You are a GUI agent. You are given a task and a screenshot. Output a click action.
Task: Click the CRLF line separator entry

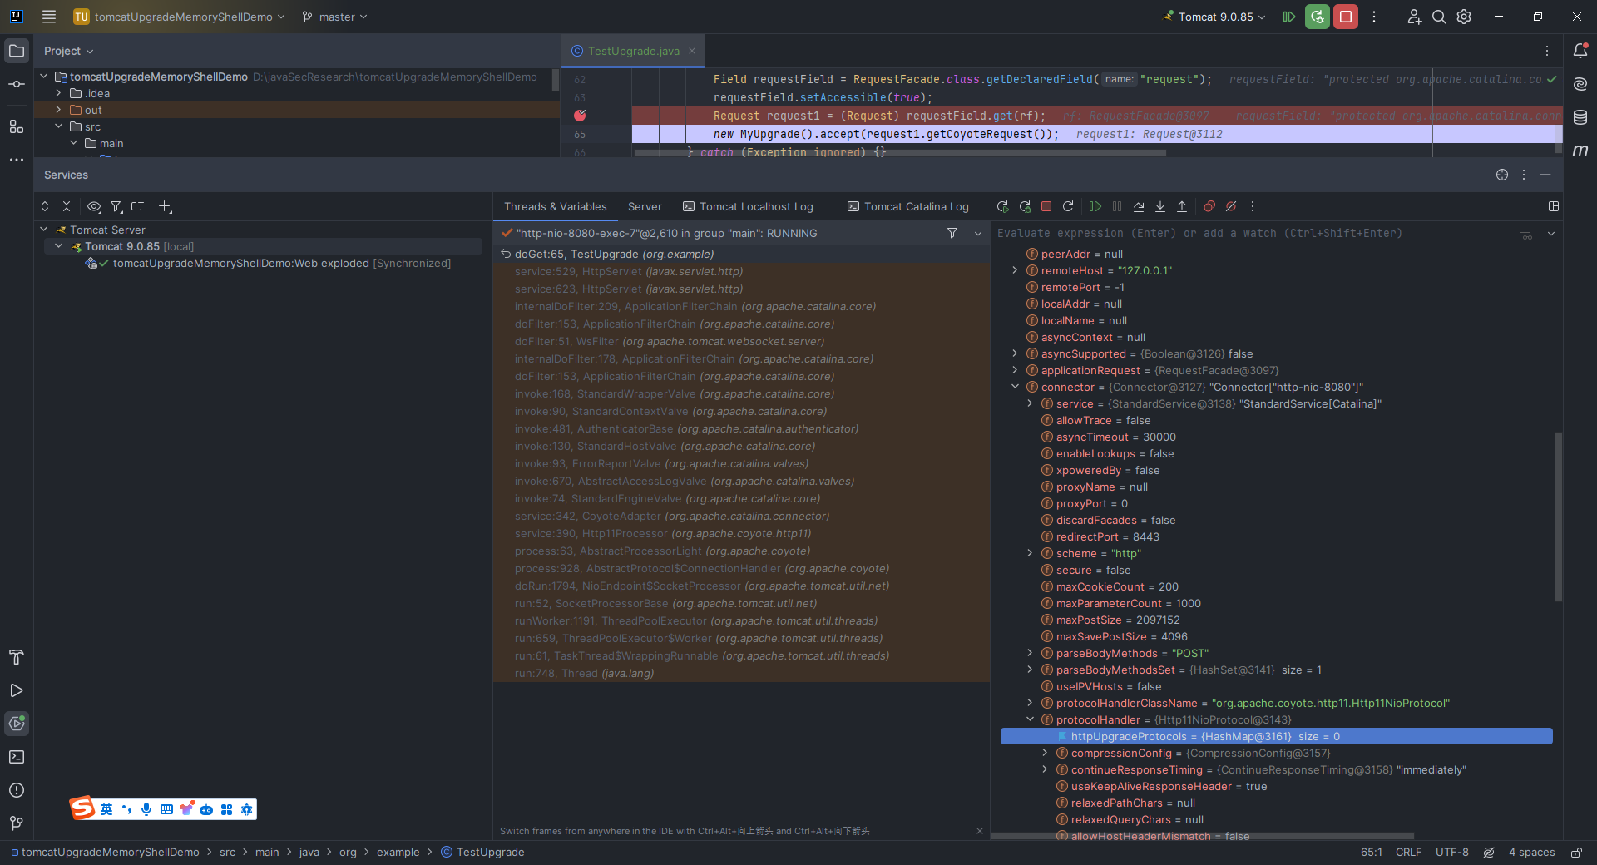pos(1408,853)
